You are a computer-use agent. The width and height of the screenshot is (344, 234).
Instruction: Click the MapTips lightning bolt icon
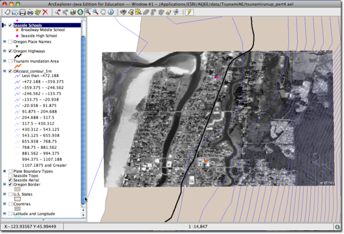pyautogui.click(x=190, y=12)
